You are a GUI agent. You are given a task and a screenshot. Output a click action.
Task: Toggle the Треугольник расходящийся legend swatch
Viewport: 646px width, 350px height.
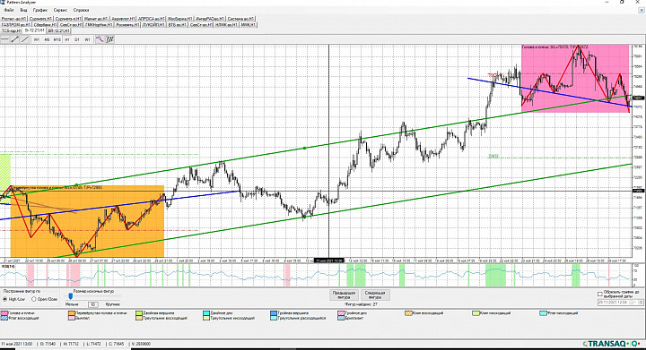coord(274,318)
